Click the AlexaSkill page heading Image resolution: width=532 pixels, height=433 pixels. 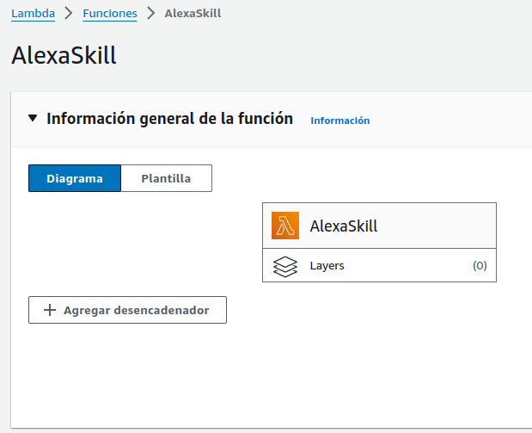click(x=64, y=55)
